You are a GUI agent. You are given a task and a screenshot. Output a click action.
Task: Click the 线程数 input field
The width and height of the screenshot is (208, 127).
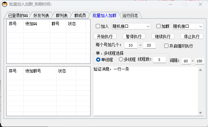point(160,60)
